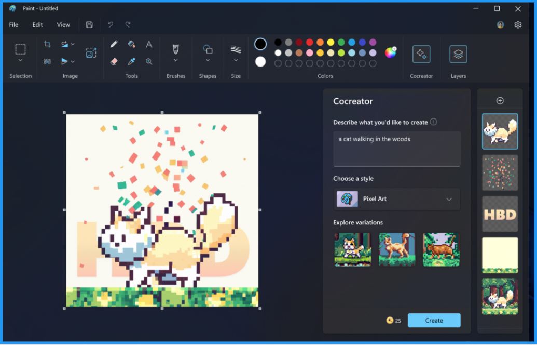Click the Undo arrow

111,25
